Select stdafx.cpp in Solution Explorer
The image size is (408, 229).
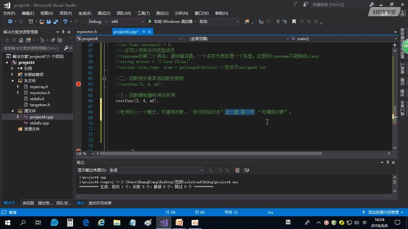(39, 123)
